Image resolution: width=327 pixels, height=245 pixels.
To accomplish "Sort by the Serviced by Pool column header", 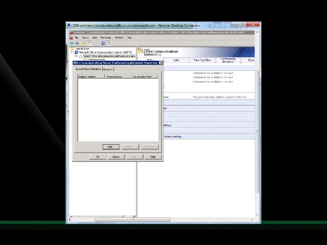I will 145,77.
